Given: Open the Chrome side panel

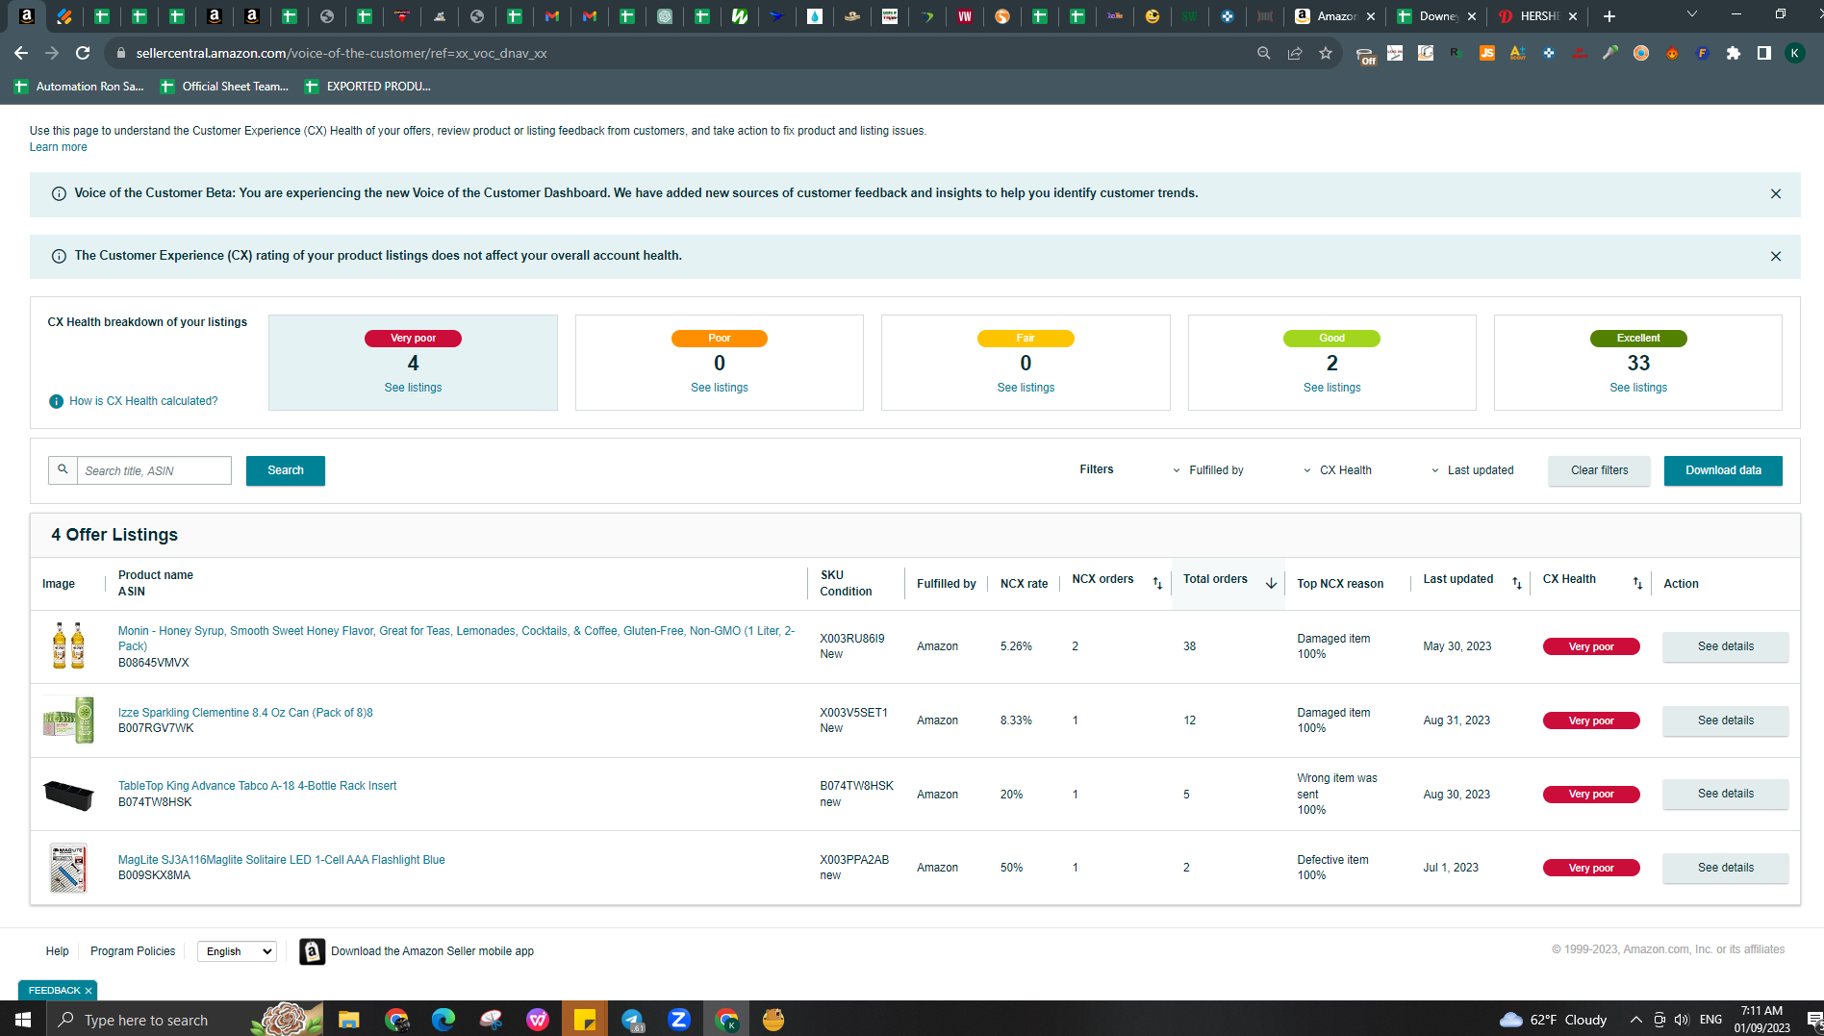Looking at the screenshot, I should (1764, 53).
